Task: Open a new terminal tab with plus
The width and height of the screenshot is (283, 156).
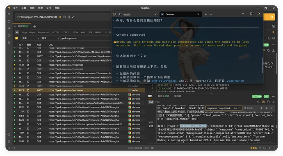Action: tap(205, 14)
